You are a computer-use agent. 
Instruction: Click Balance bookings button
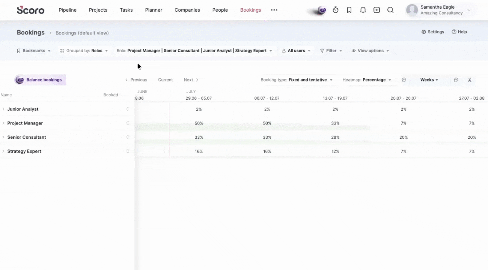tap(40, 80)
